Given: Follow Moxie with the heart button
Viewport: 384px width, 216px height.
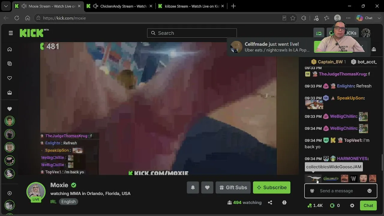Looking at the screenshot, I should [x=207, y=187].
